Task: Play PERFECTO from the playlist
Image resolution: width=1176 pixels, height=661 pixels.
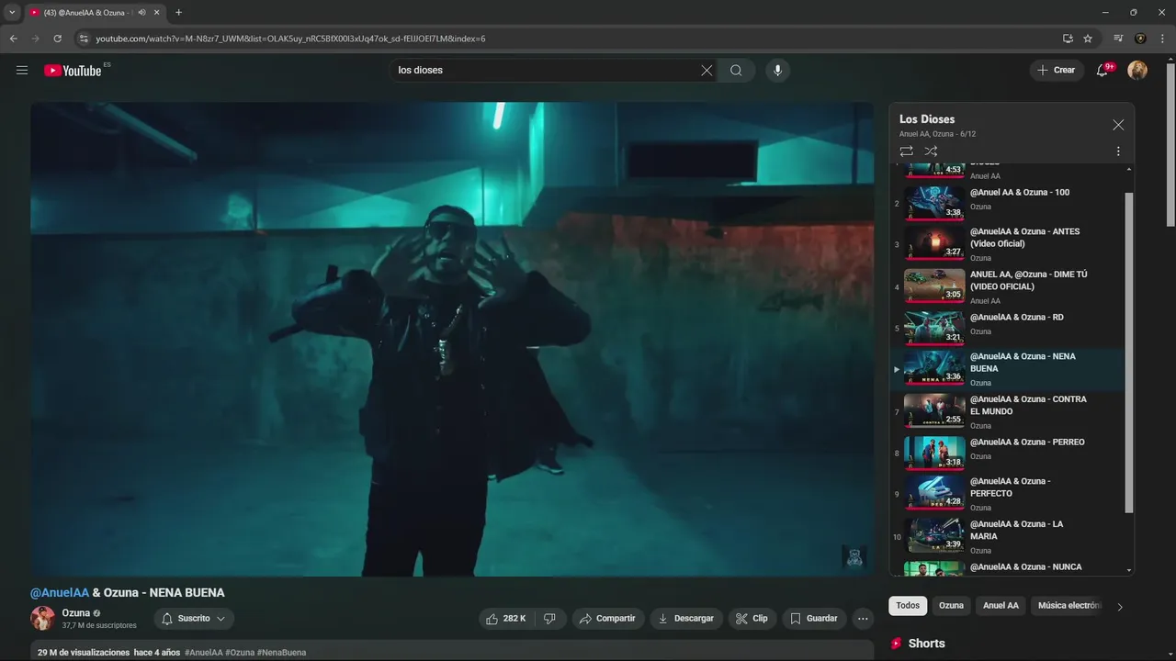Action: pyautogui.click(x=1007, y=494)
